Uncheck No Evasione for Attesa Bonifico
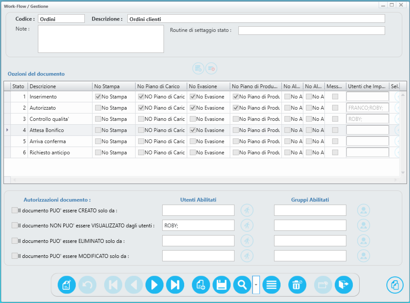Screen dimensions: 410x303 click(193, 130)
